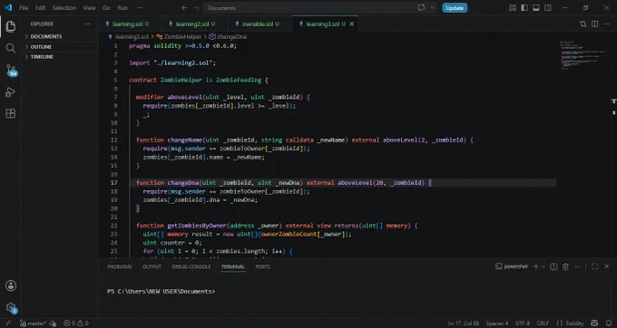Open the View menu
The width and height of the screenshot is (617, 328).
pos(89,8)
